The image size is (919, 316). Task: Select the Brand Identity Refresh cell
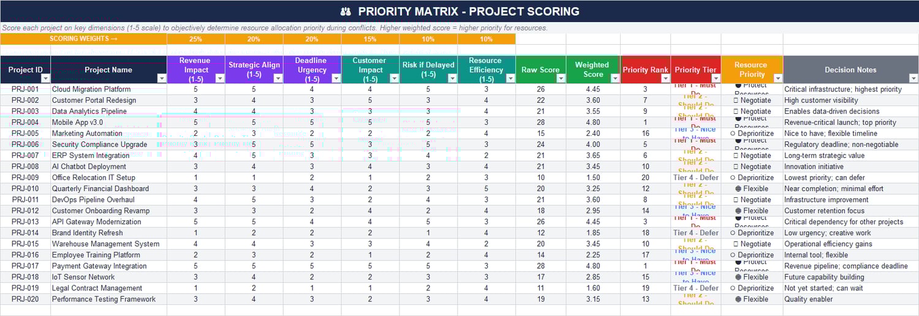[x=108, y=233]
